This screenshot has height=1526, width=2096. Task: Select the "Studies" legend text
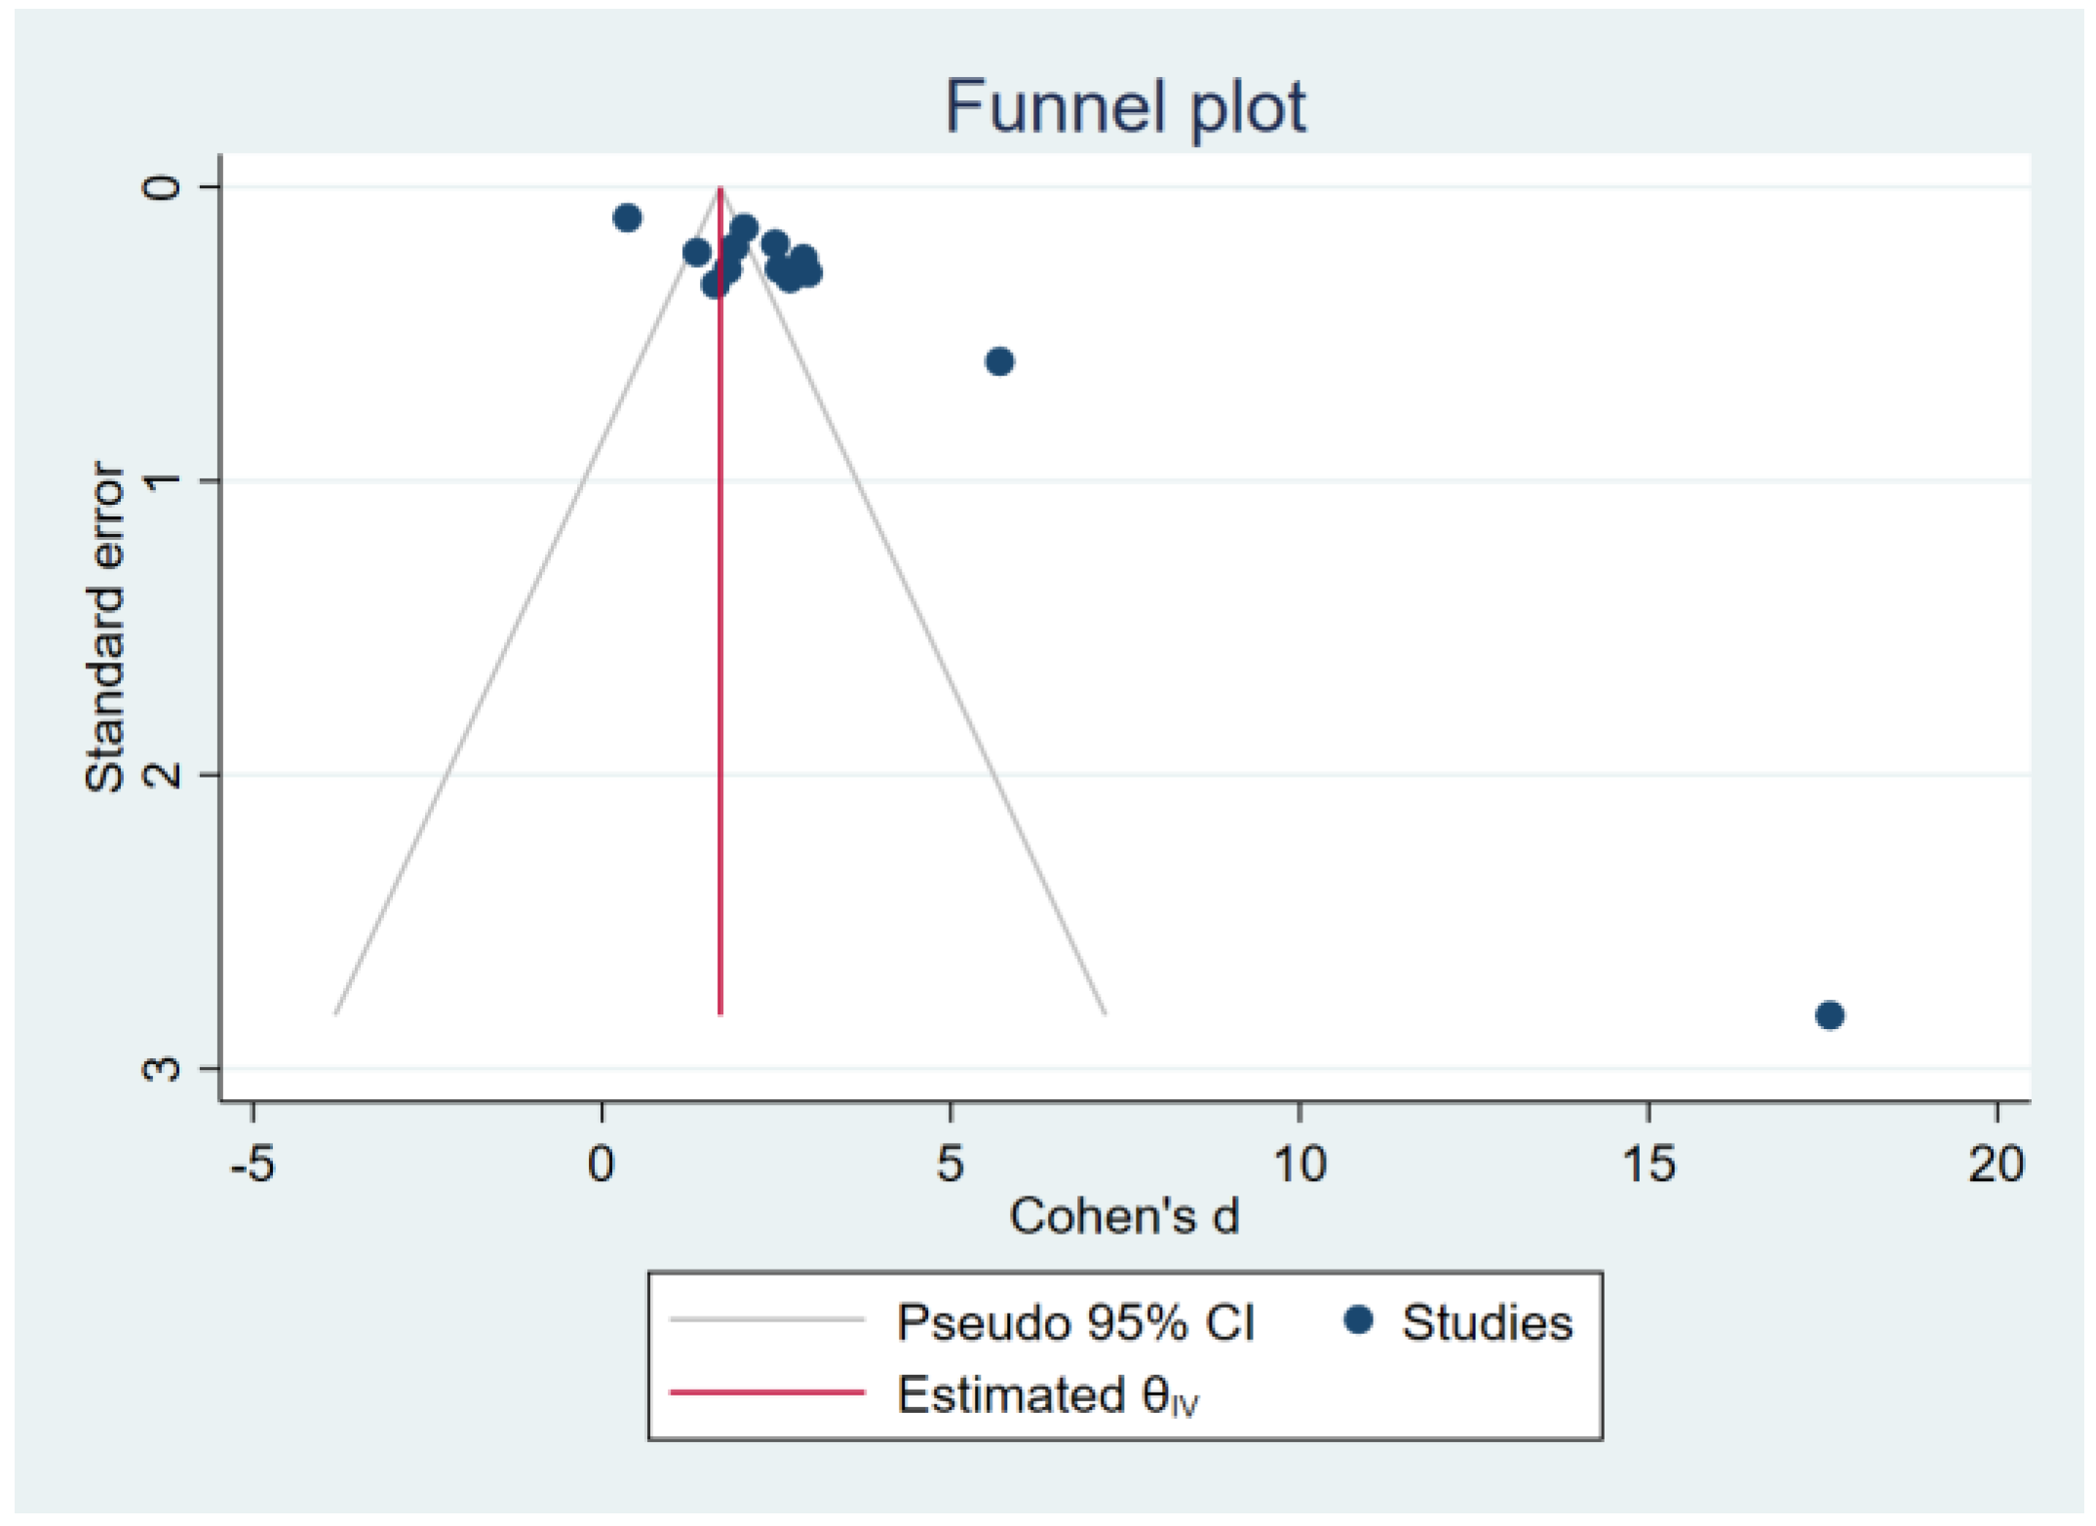point(1487,1322)
